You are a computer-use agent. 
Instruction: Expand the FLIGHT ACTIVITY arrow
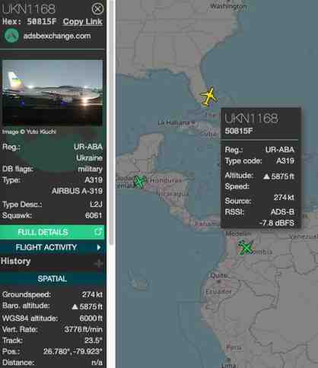point(99,247)
